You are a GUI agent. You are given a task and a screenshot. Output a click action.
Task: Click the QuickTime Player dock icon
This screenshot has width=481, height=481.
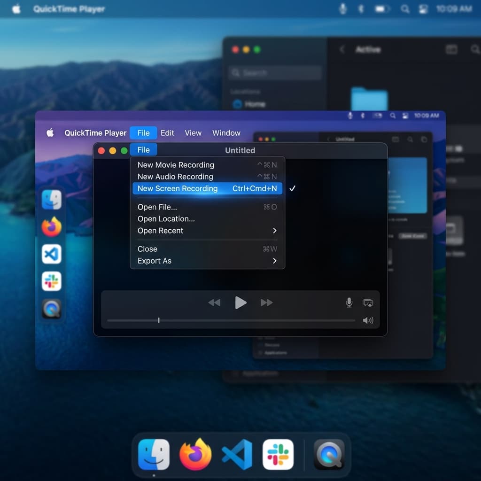tap(329, 454)
